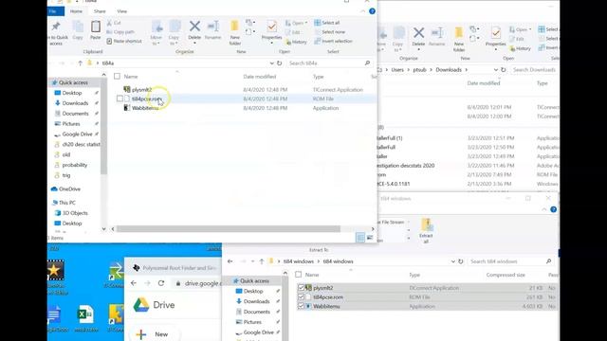The height and width of the screenshot is (341, 607).
Task: Click History in the ti84a Open group
Action: (296, 42)
